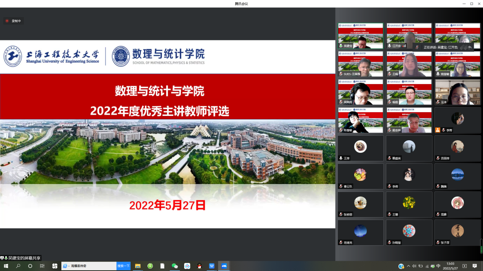
Task: Expand hidden system tray icons chevron
Action: click(409, 266)
